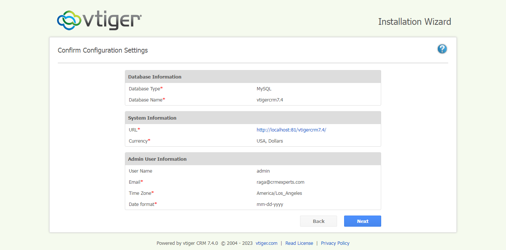506x250 pixels.
Task: Select the Database Type MySQL value
Action: pos(264,89)
